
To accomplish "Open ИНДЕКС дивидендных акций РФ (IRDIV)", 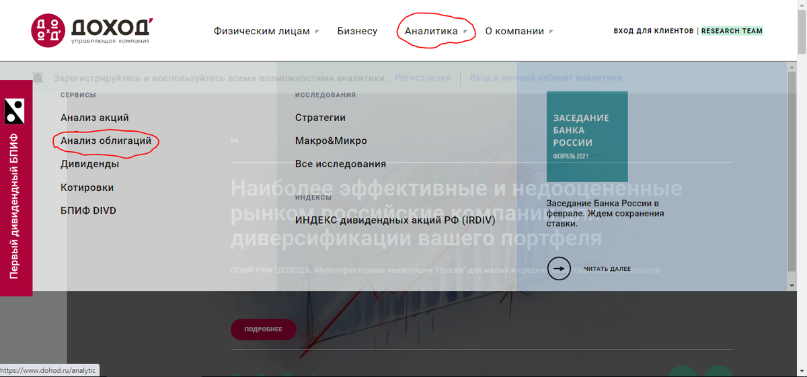I will pos(395,220).
